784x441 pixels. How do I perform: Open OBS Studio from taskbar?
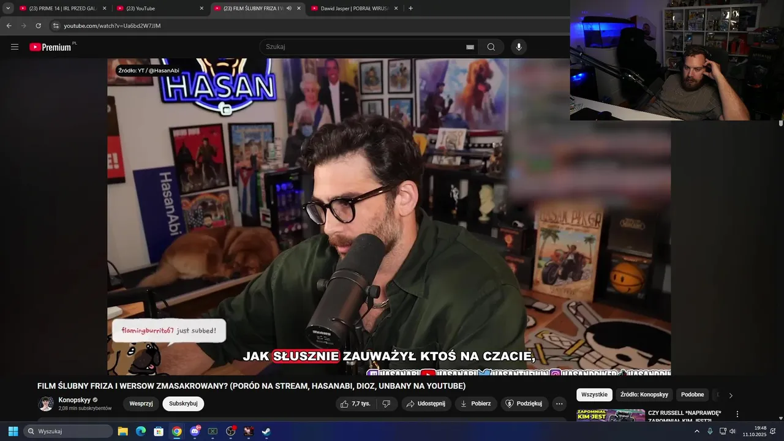coord(231,431)
